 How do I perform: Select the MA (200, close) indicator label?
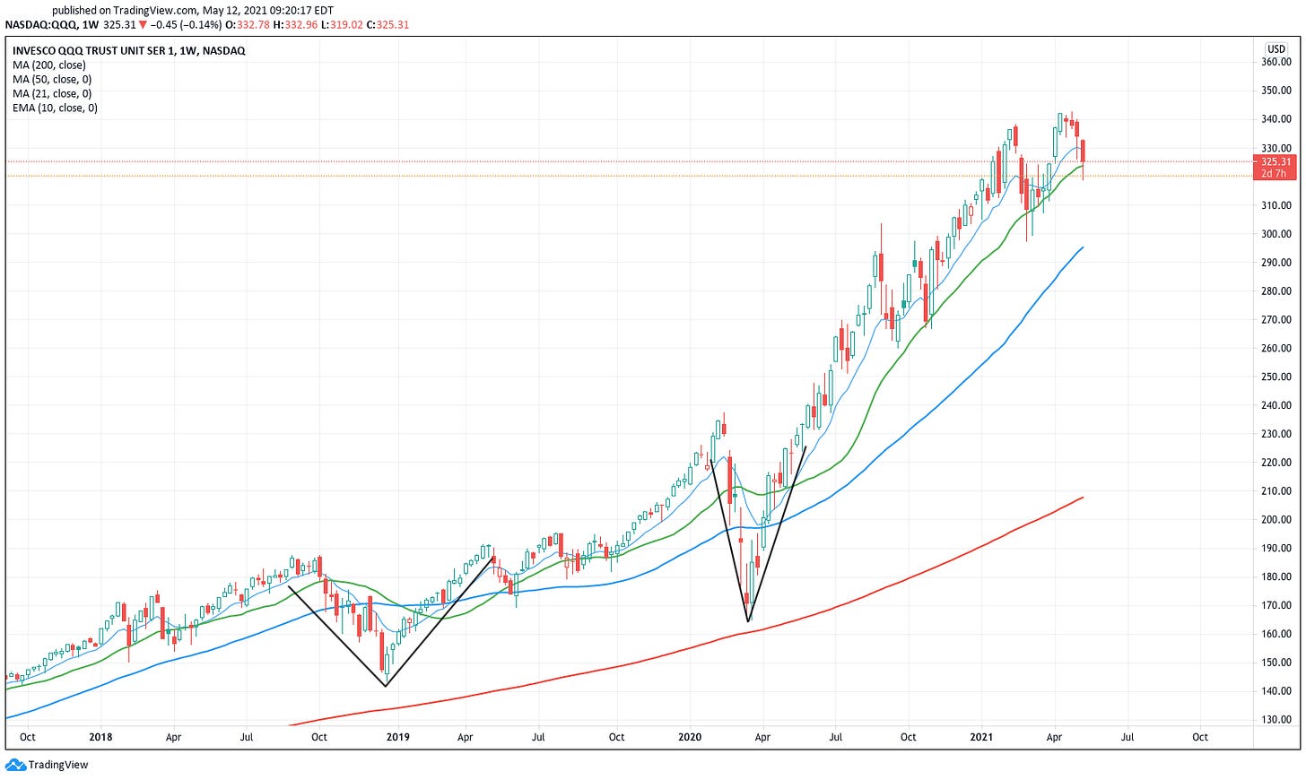(49, 65)
